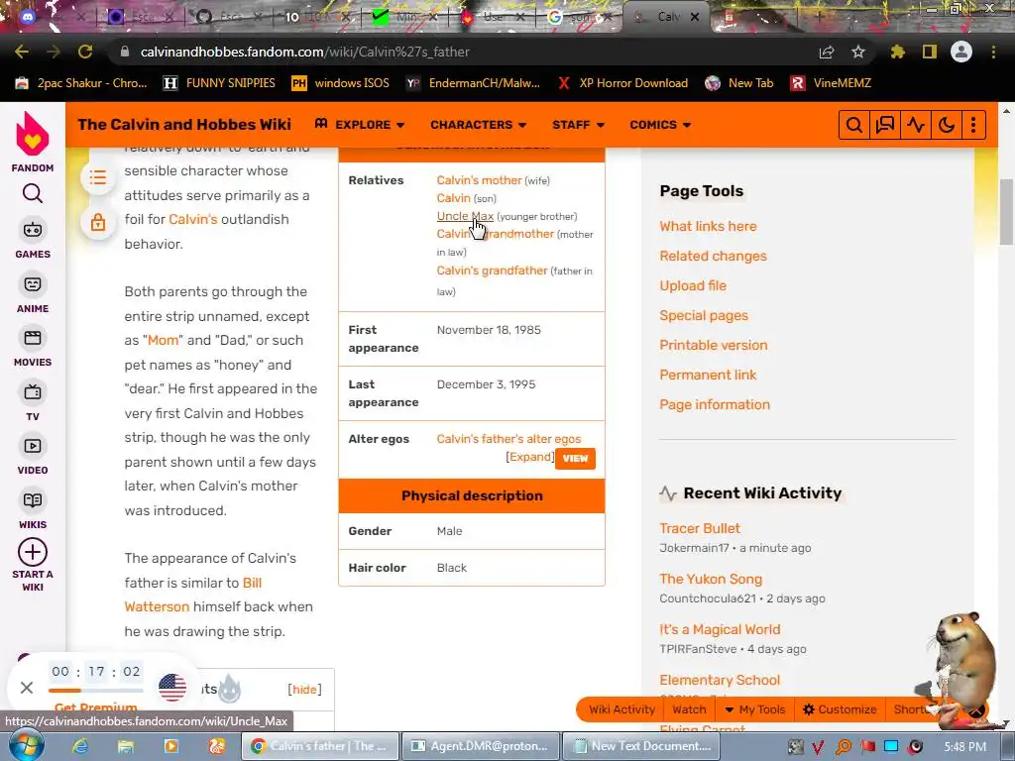
Task: Click the page protection lock icon
Action: (x=98, y=223)
